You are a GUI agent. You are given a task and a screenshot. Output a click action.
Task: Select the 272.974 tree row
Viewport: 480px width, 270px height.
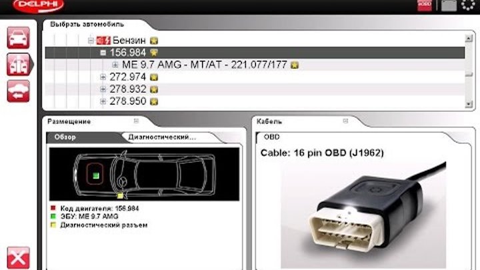[255, 77]
